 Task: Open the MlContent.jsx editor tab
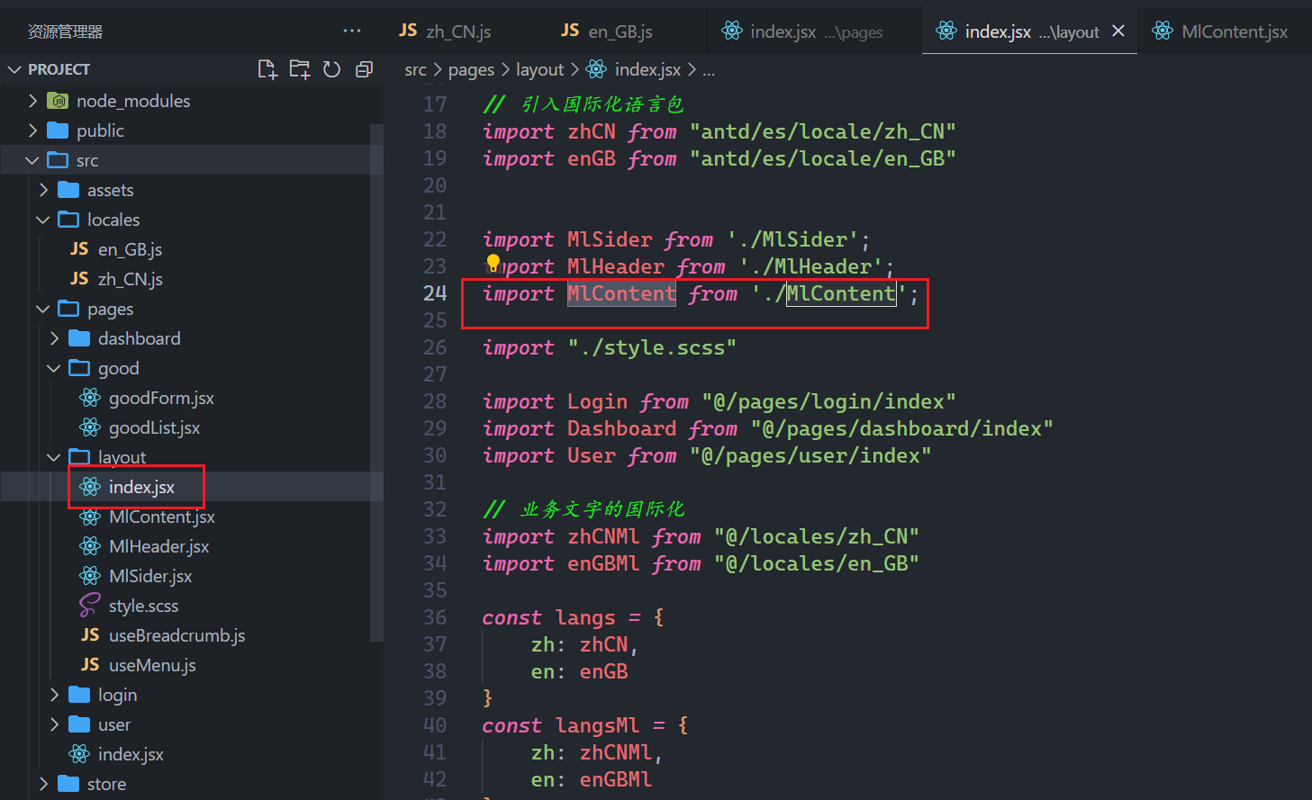coord(1225,31)
